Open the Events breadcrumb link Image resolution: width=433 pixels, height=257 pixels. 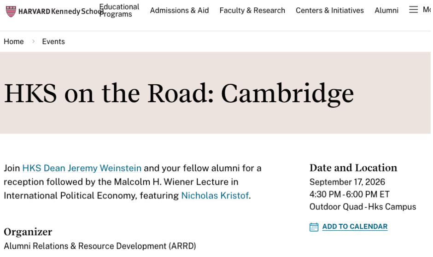point(53,41)
